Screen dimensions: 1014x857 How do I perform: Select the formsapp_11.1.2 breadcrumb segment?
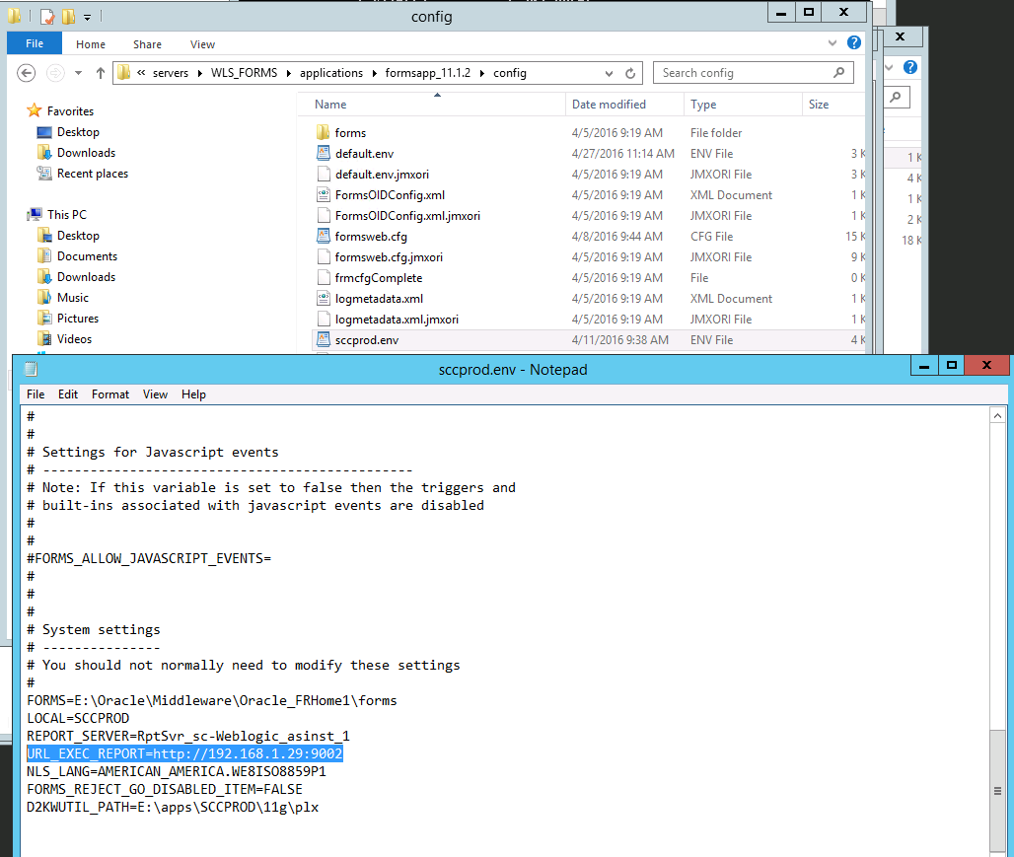click(x=427, y=73)
